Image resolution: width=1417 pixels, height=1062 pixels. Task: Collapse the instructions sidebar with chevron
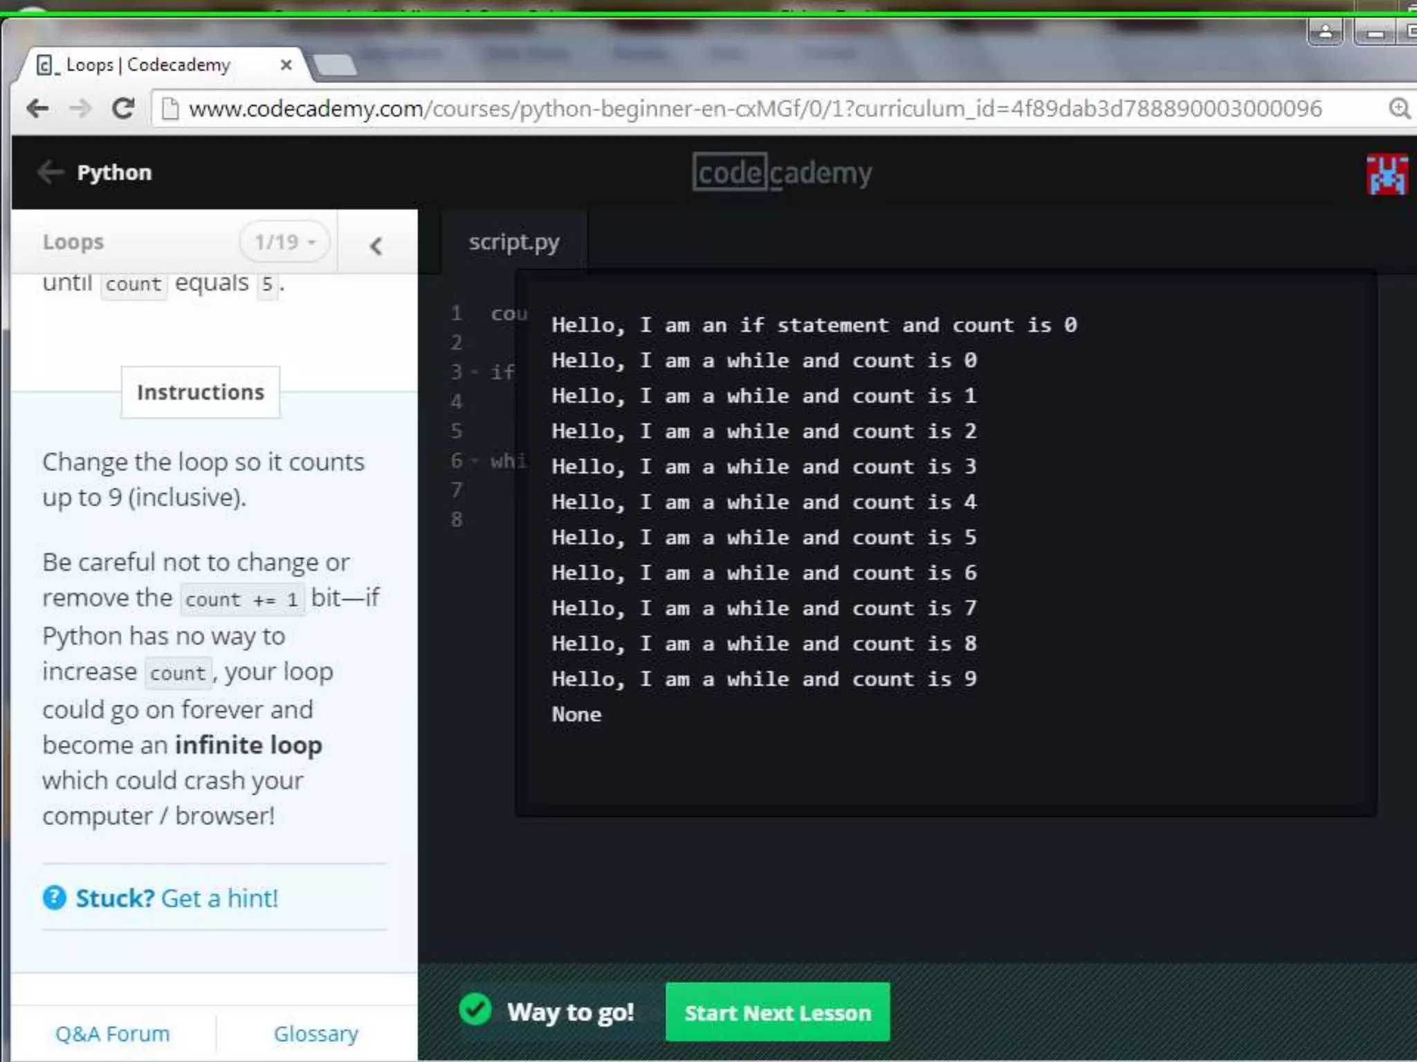(376, 245)
